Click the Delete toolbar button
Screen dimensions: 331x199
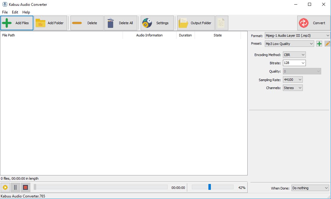(x=87, y=23)
